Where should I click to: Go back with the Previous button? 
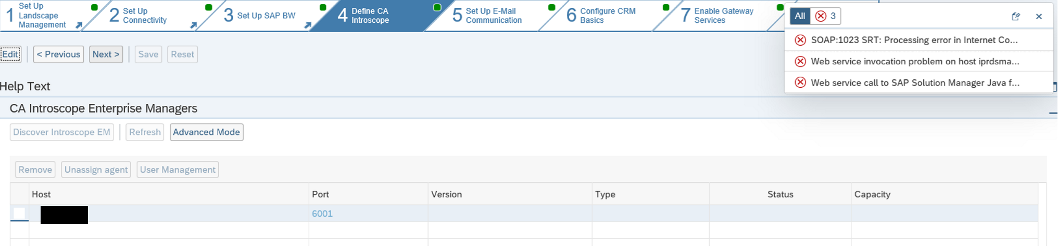(58, 54)
